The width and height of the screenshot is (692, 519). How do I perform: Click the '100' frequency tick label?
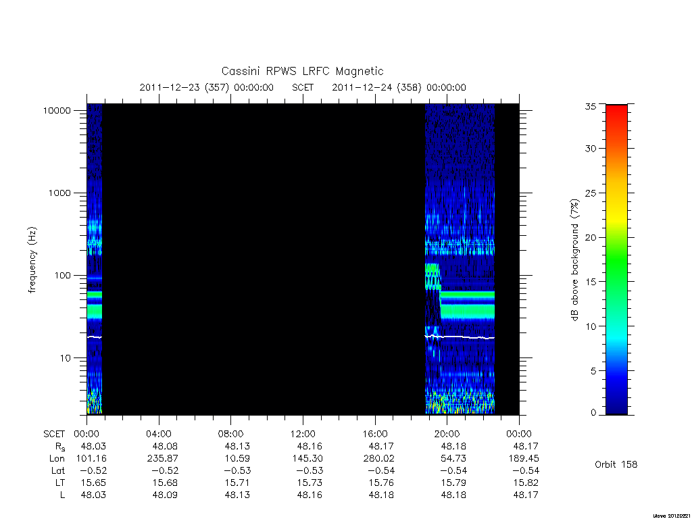tap(63, 276)
